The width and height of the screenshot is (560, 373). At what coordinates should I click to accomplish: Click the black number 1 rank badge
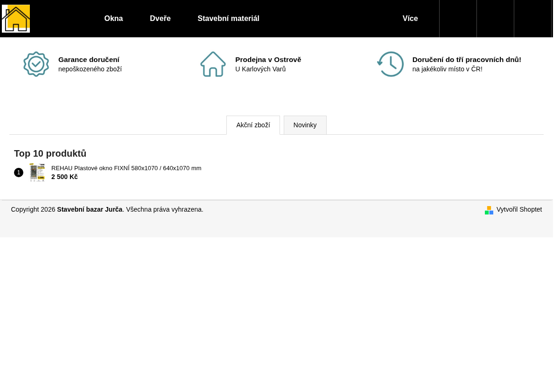tap(19, 173)
